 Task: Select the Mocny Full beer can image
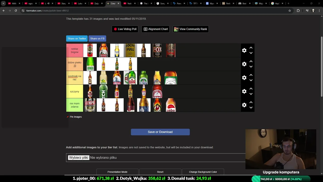tap(130, 50)
